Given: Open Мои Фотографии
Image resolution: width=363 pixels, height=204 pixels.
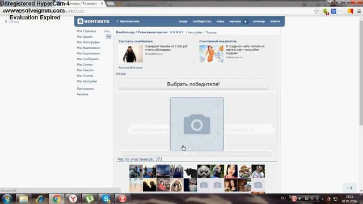Looking at the screenshot, I should pyautogui.click(x=88, y=42).
